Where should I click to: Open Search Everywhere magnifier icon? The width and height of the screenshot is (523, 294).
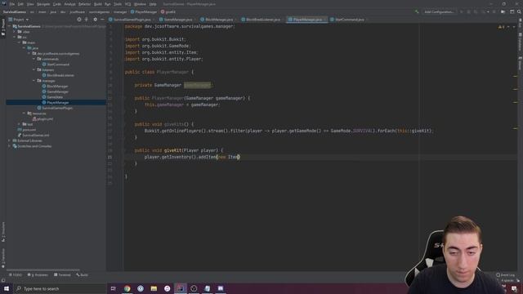pyautogui.click(x=519, y=11)
